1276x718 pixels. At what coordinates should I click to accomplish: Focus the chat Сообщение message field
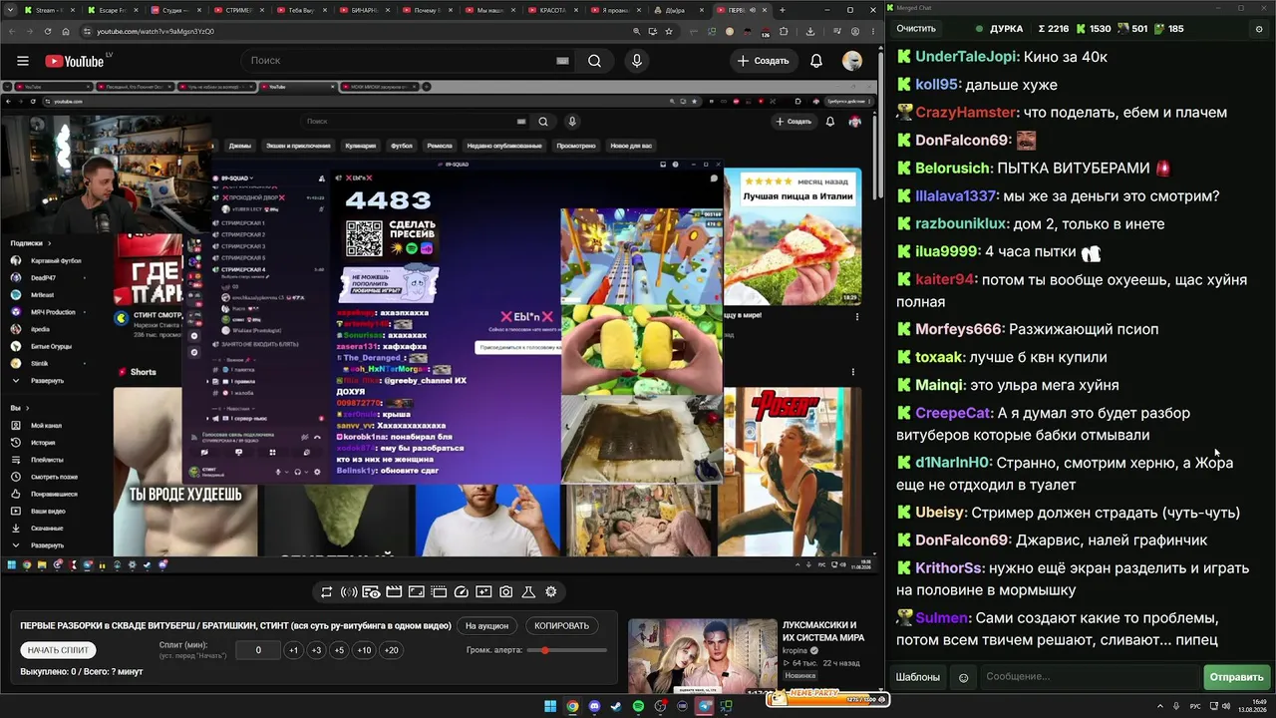1090,678
